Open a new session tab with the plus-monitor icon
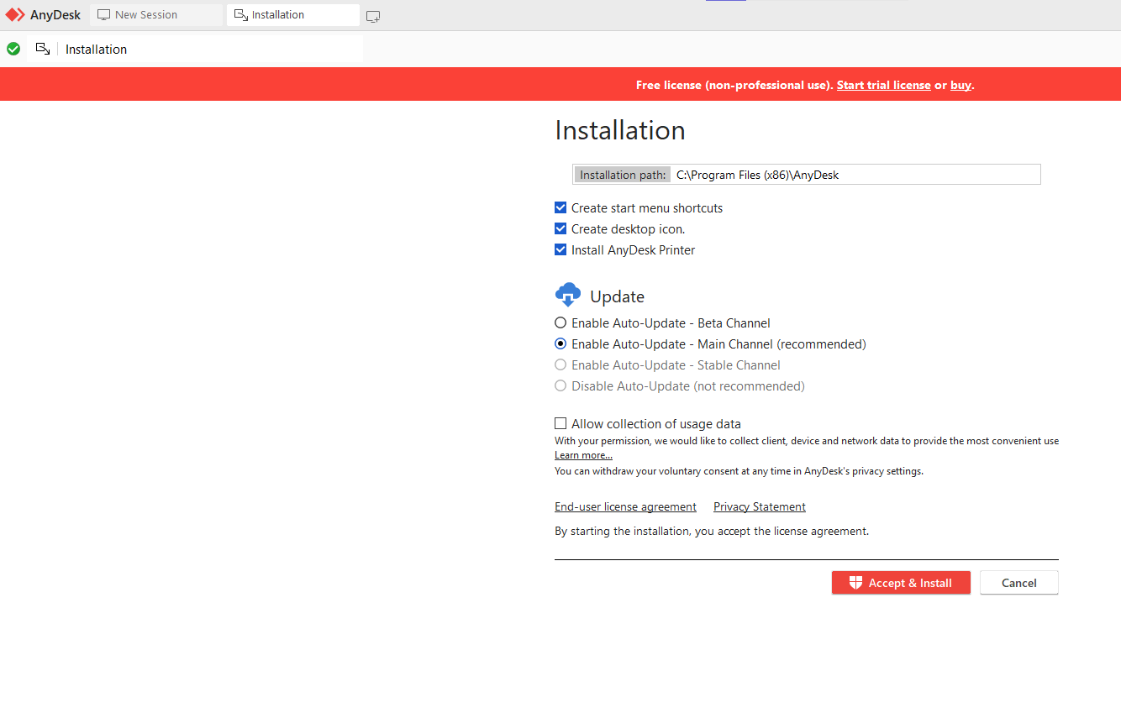Image resolution: width=1121 pixels, height=713 pixels. [x=373, y=16]
